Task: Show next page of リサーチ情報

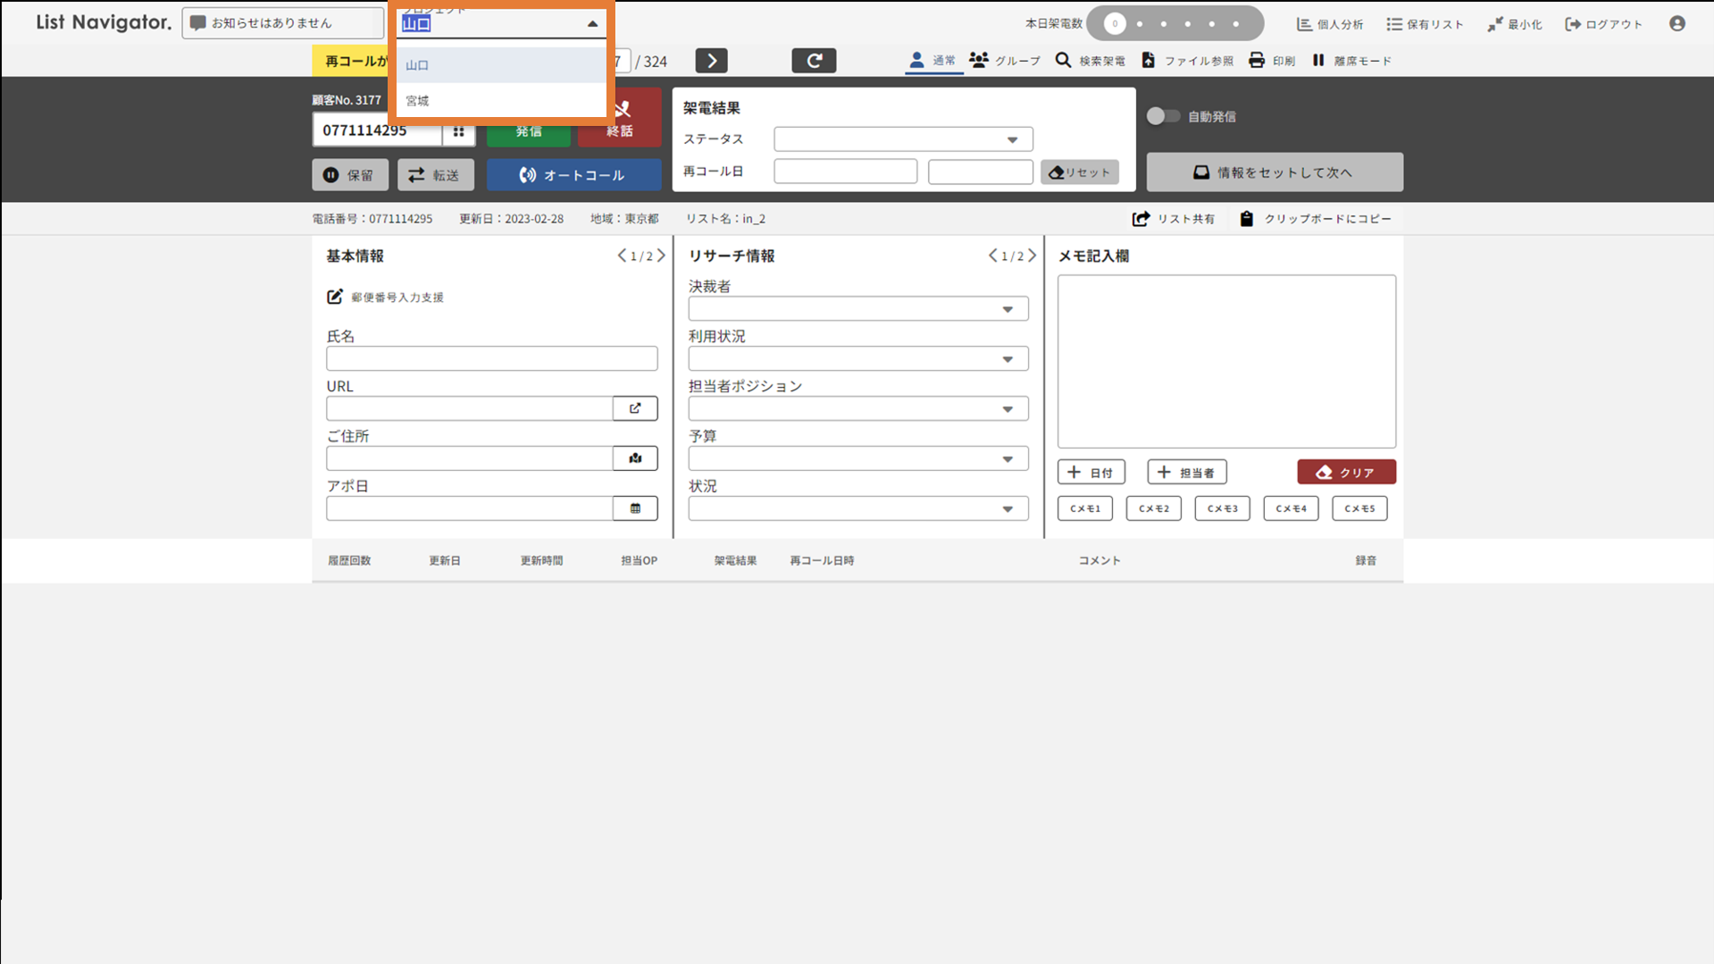Action: coord(1033,256)
